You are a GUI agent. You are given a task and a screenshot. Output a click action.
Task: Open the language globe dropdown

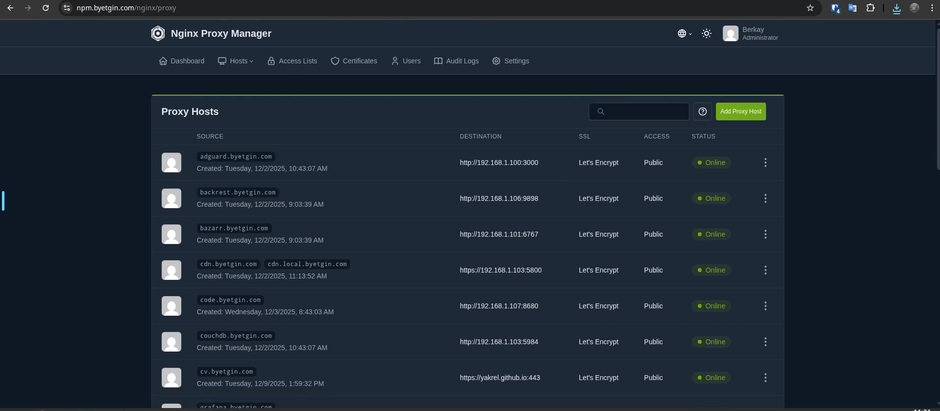coord(684,33)
